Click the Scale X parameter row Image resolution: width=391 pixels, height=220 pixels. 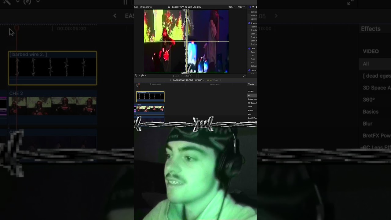tap(253, 37)
